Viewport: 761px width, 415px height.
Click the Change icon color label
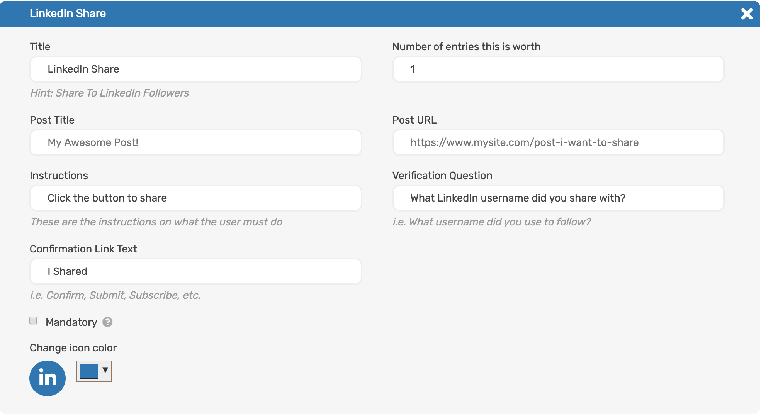73,347
